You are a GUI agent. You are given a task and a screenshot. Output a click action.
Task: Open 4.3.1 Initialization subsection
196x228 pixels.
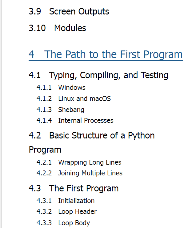coord(66,201)
